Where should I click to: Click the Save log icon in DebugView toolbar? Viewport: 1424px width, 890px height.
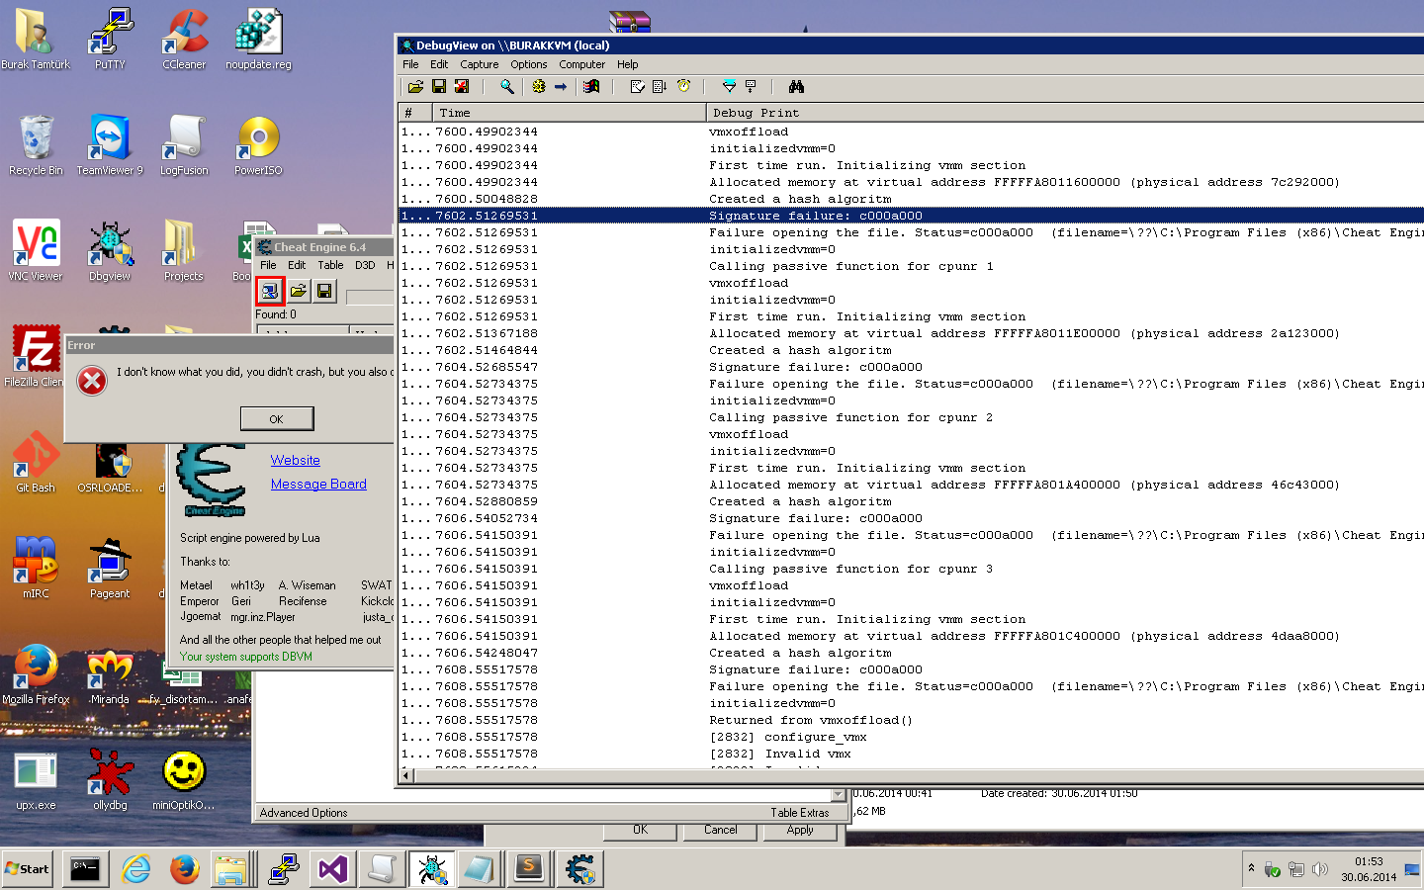coord(439,87)
